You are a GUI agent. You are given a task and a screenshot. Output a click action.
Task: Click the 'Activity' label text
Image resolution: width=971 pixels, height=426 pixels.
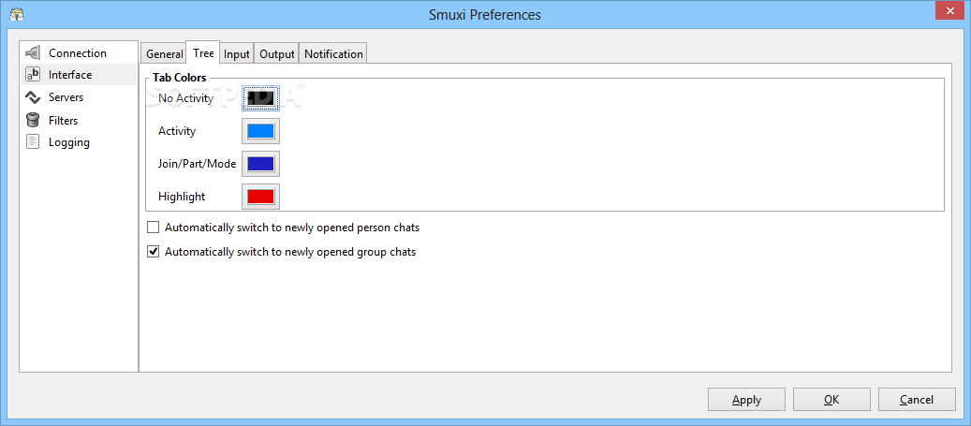[177, 131]
